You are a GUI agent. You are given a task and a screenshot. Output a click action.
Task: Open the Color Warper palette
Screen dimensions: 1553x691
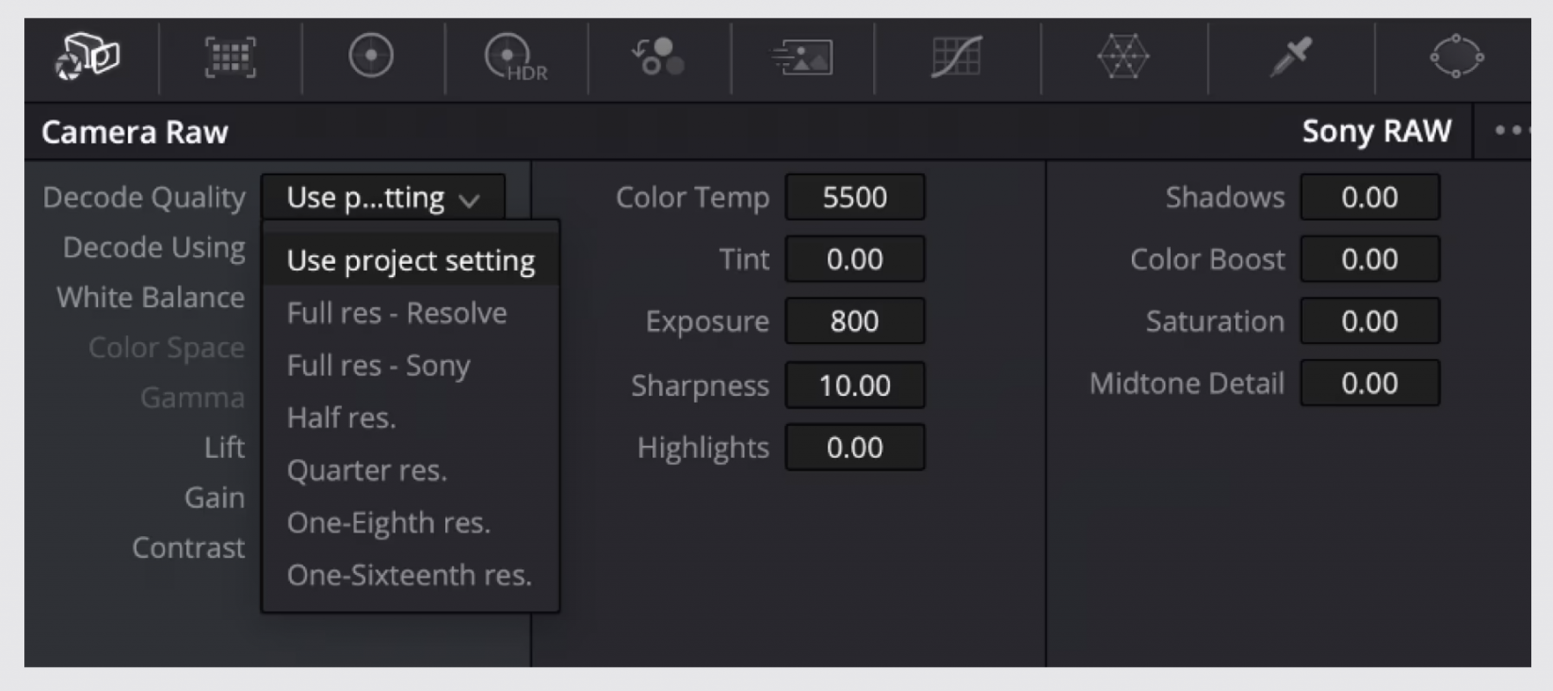(1121, 57)
